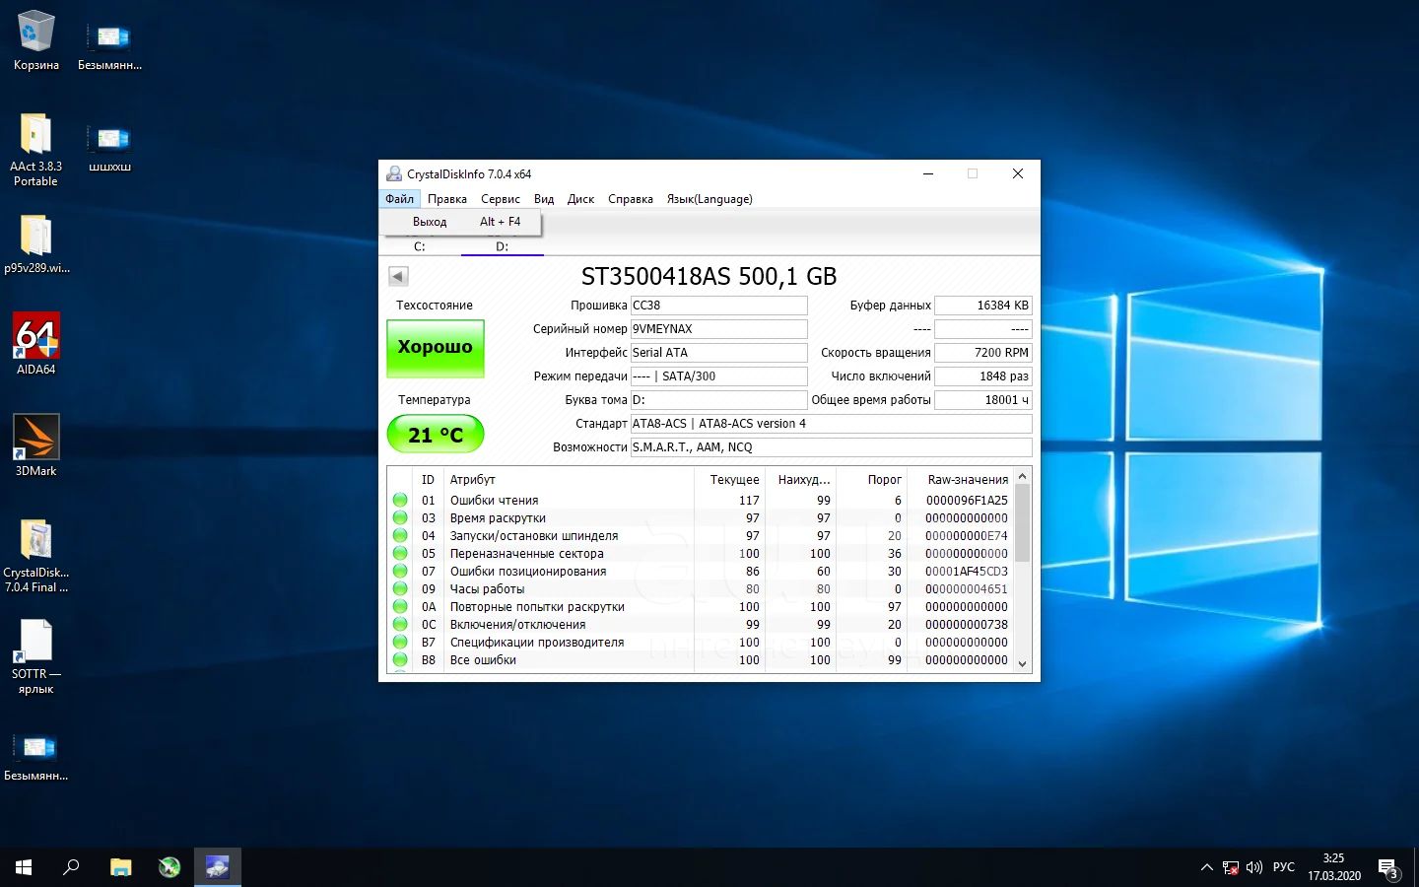Click the Стандарт ATA8-ACS field

point(831,424)
